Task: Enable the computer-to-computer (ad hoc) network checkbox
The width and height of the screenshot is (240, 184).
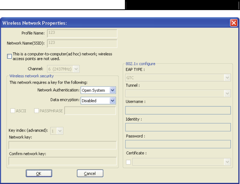Action: (x=10, y=56)
